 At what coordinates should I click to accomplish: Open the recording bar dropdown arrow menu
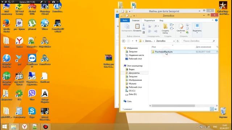2,2
